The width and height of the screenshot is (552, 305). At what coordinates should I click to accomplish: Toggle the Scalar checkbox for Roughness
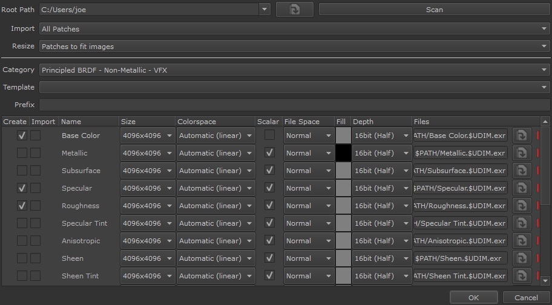coord(269,206)
